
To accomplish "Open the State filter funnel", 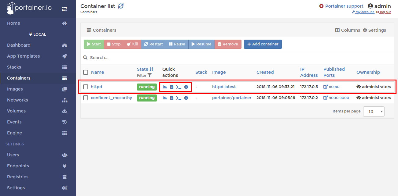I will click(149, 75).
